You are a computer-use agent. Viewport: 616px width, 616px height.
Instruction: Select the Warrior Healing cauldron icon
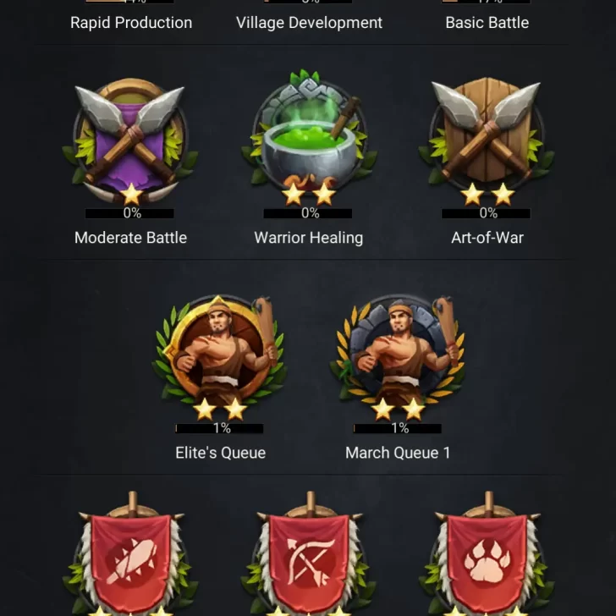pos(309,138)
